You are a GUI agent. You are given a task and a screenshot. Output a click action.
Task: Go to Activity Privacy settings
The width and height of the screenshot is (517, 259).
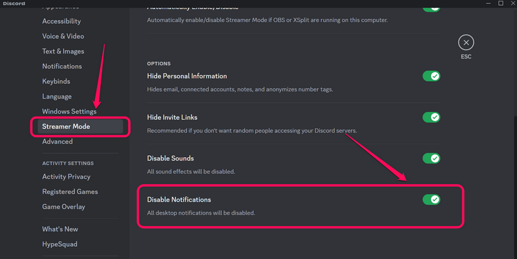tap(66, 177)
